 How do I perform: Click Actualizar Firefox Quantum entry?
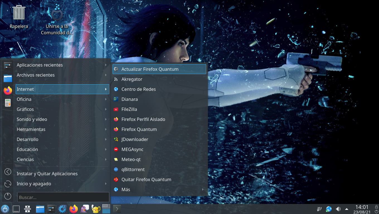[150, 69]
